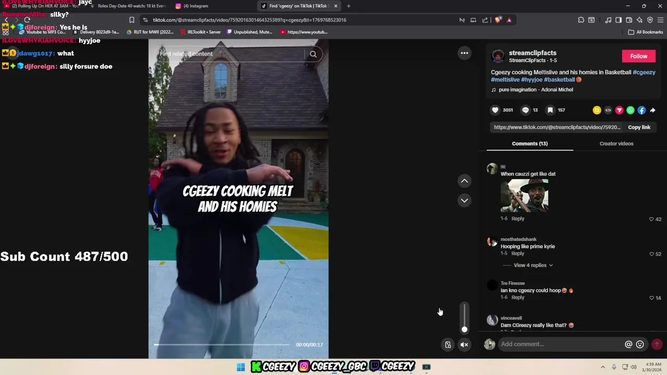Image resolution: width=667 pixels, height=375 pixels.
Task: Switch to Rolex Day-Date 40 watch tab
Action: click(128, 6)
